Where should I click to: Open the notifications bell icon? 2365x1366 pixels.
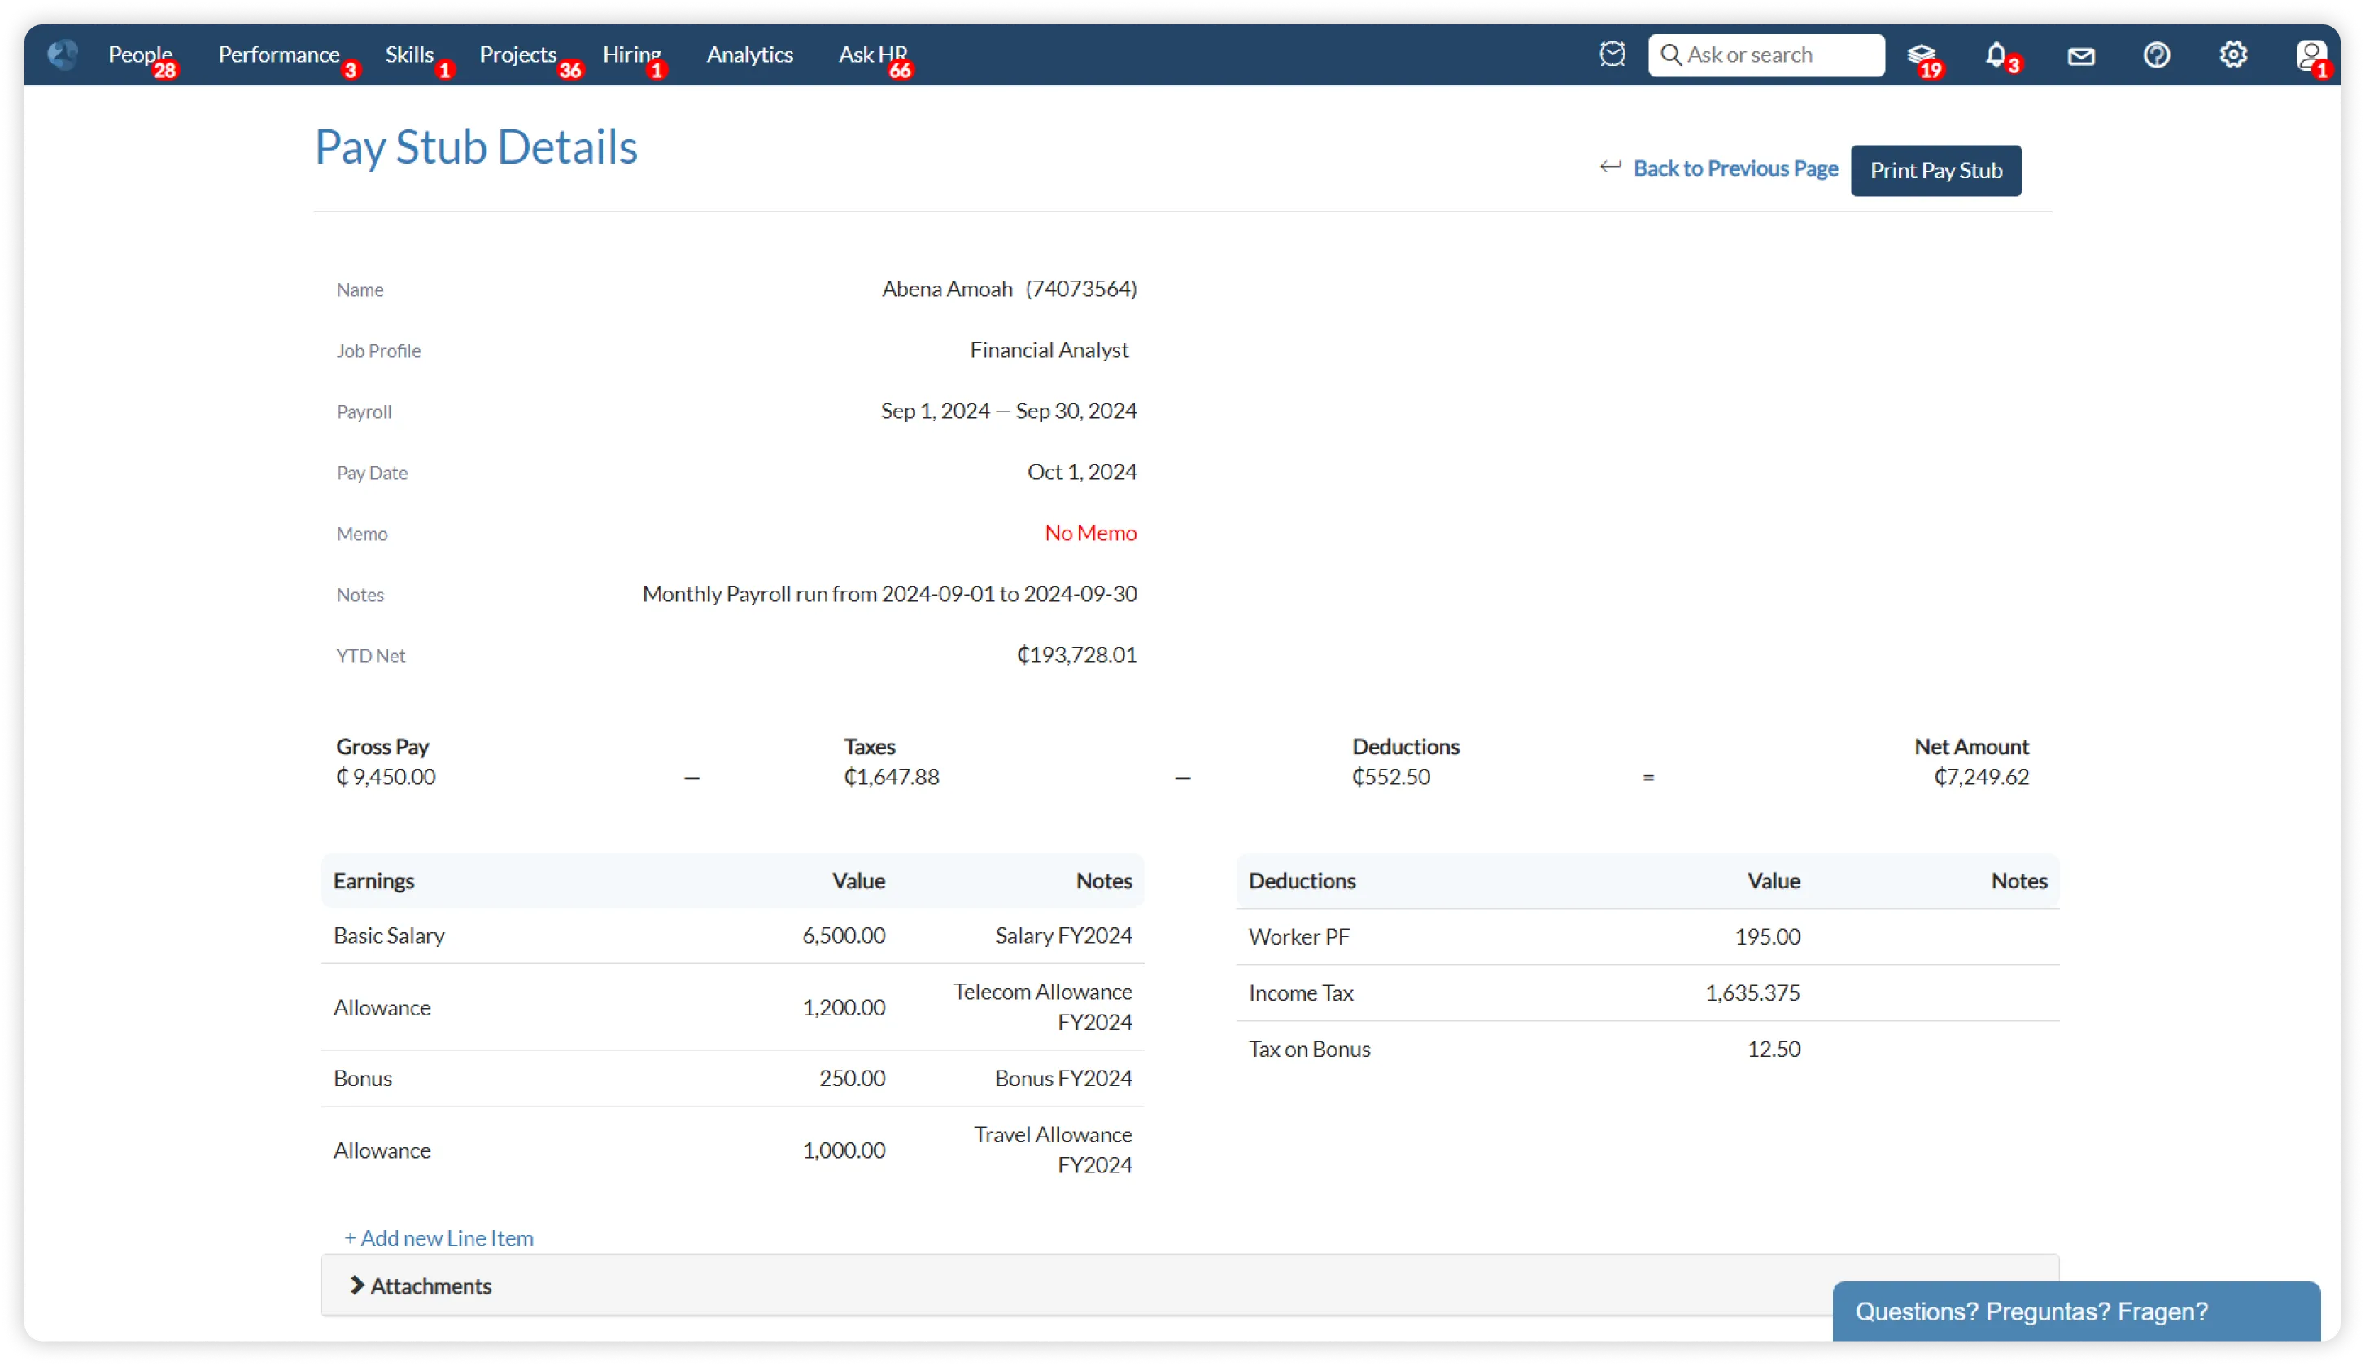[1996, 55]
